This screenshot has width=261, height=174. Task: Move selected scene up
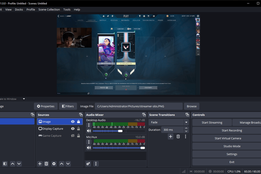13,164
